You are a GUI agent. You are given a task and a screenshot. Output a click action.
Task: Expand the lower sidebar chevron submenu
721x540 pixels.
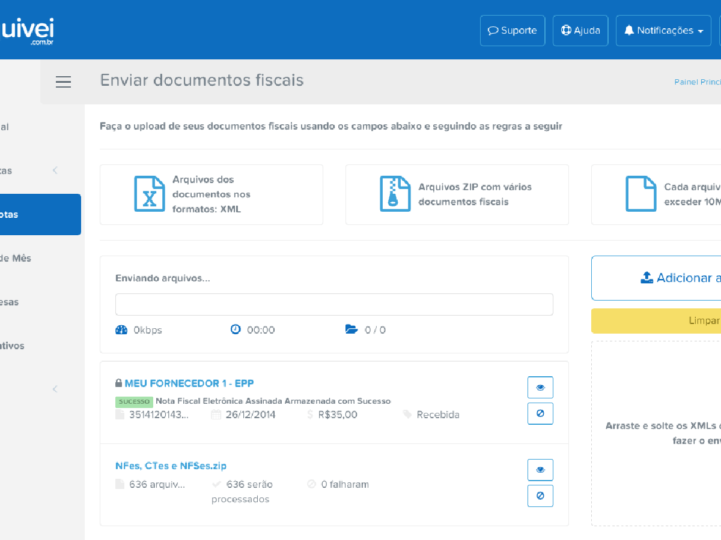(x=55, y=389)
